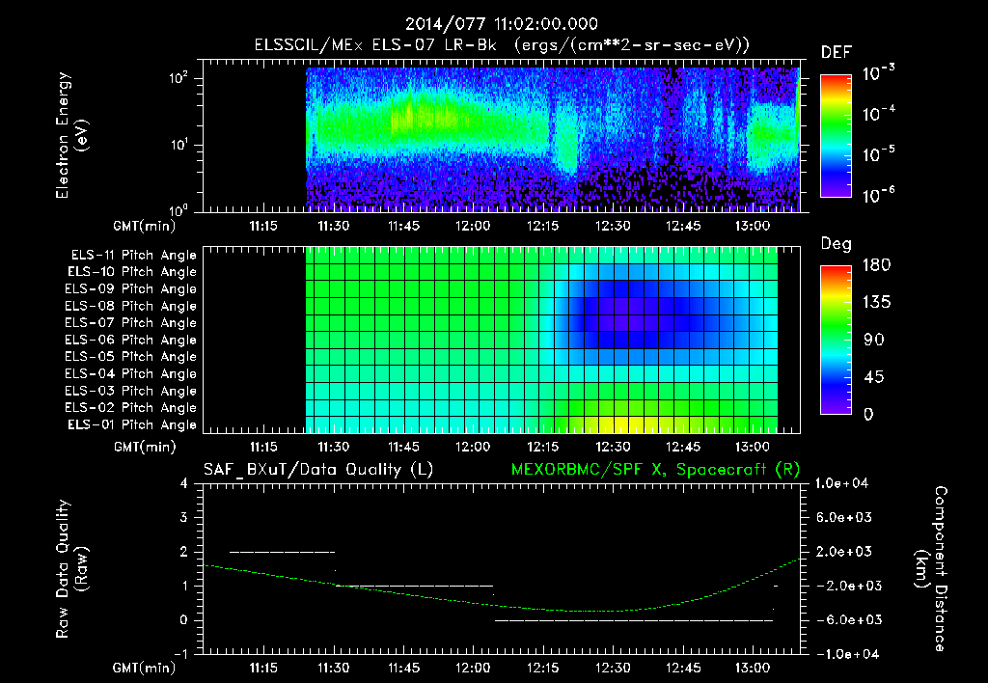The height and width of the screenshot is (683, 988).
Task: Click the 13:00 tick label on the bottom plot
Action: tap(753, 668)
